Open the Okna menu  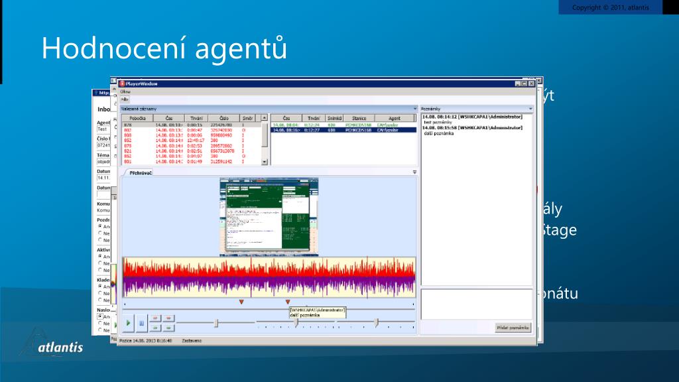pos(125,92)
